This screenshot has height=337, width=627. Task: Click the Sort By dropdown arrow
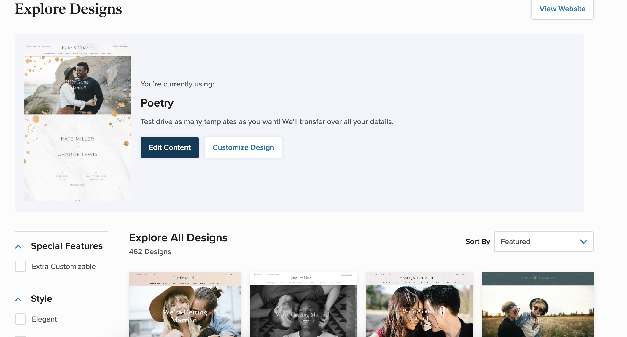click(583, 242)
